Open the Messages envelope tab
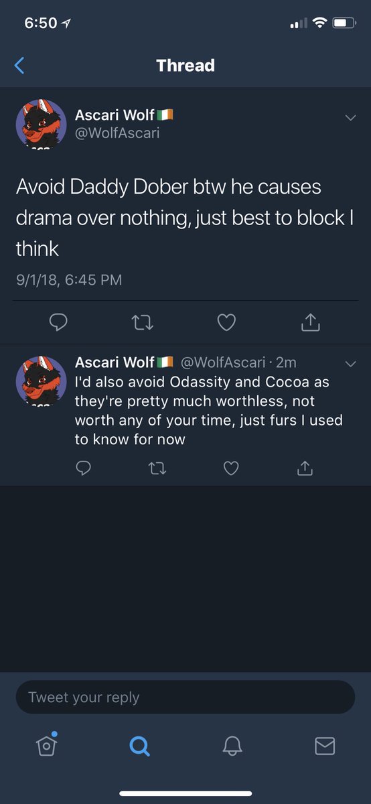Screen dimensions: 371x804 pos(325,746)
